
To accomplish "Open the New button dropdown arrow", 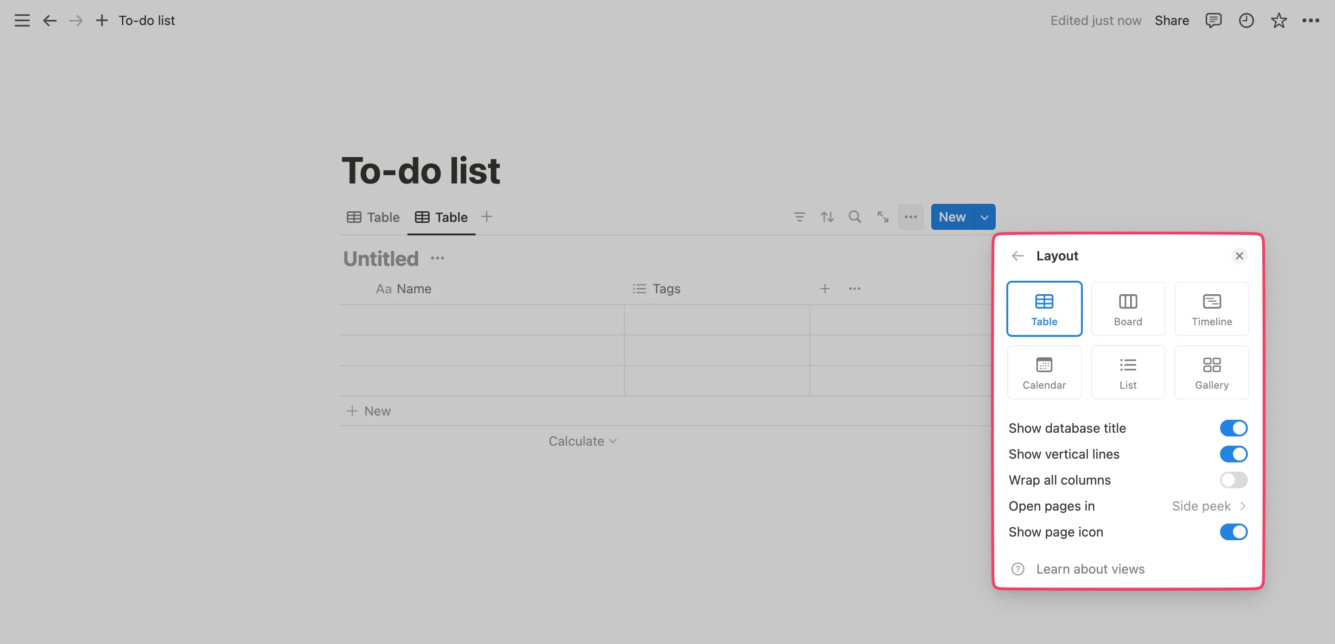I will click(984, 216).
